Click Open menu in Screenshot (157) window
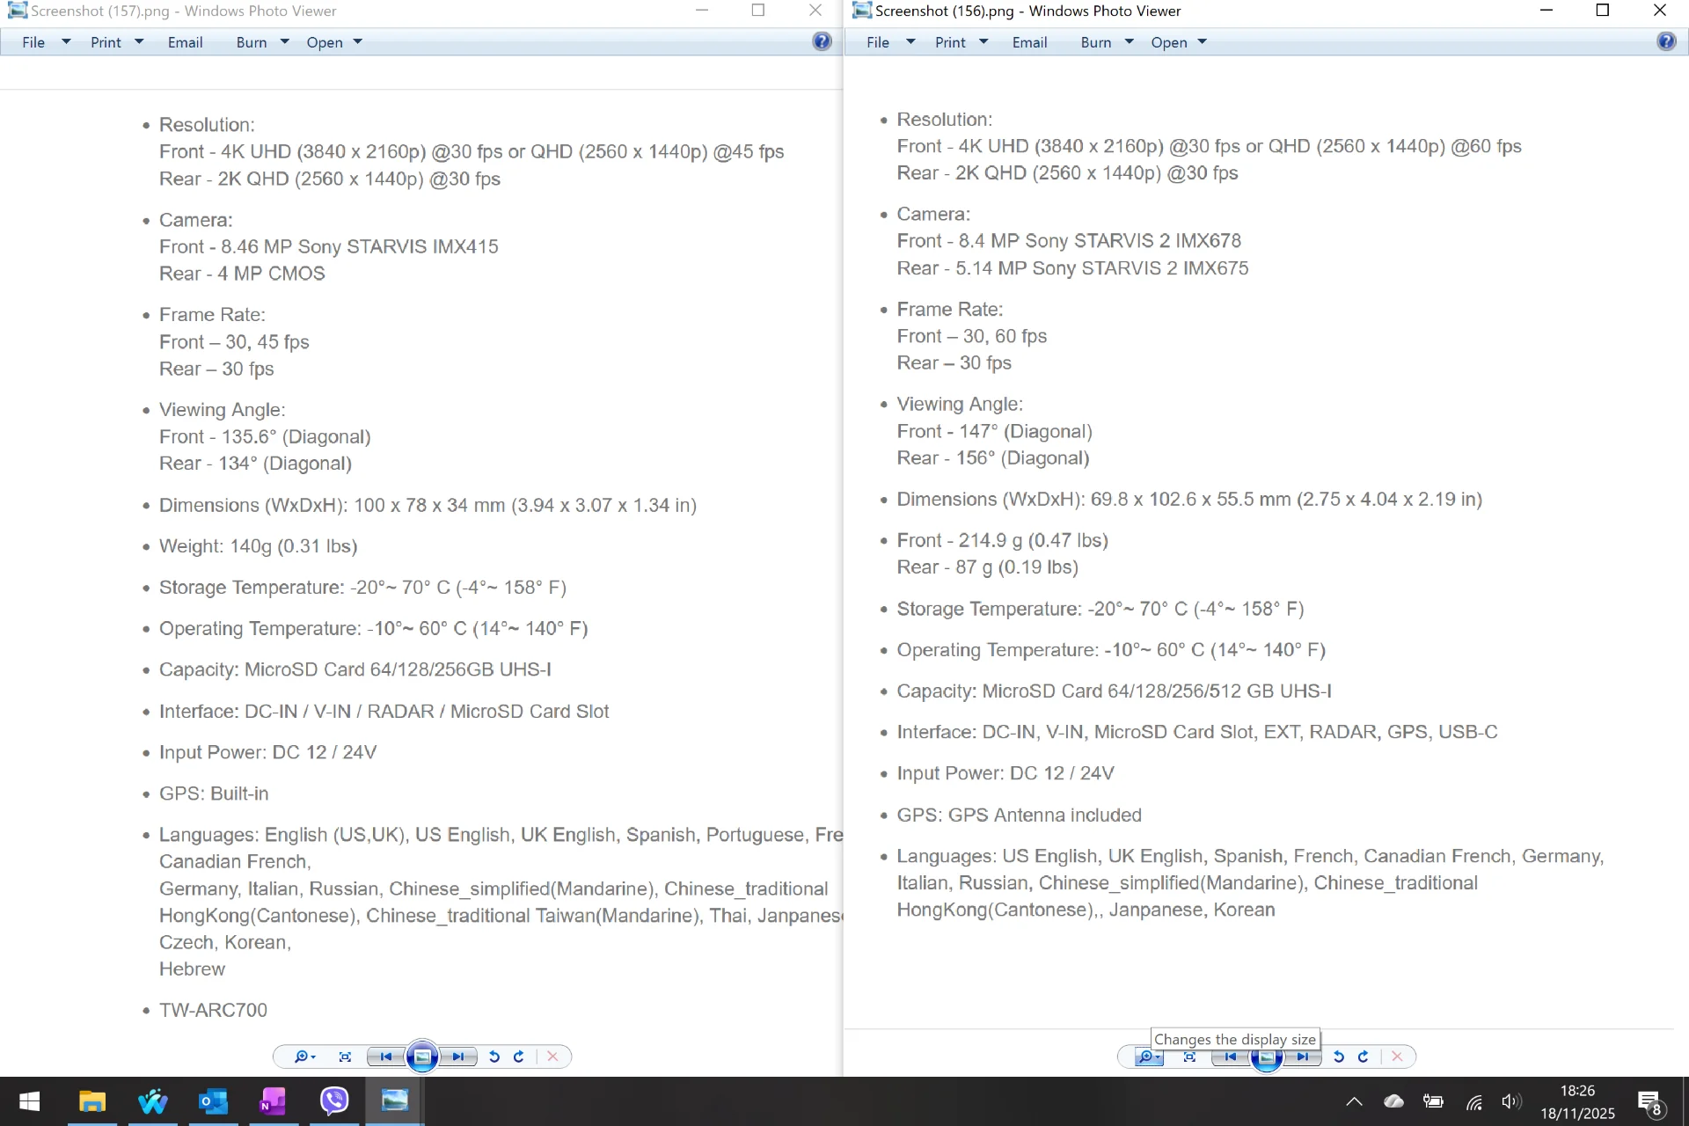This screenshot has height=1126, width=1689. coord(325,42)
